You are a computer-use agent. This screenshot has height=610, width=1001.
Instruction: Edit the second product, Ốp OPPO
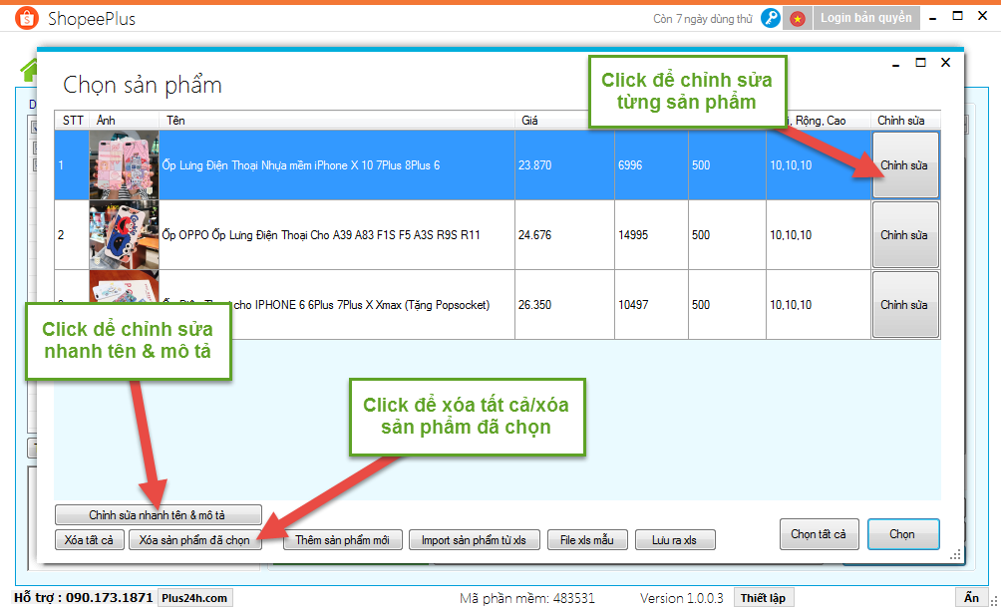[904, 235]
